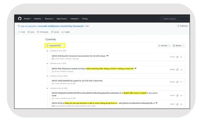Image resolution: width=203 pixels, height=121 pixels.
Task: Open the nxp-mcuxpresso organization link
Action: tap(28, 26)
